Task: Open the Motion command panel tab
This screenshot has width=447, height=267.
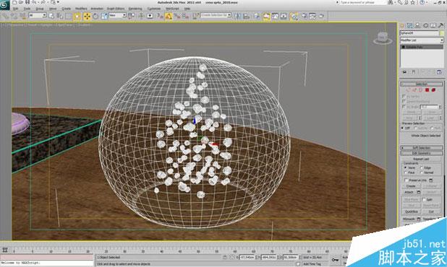Action: pos(425,25)
